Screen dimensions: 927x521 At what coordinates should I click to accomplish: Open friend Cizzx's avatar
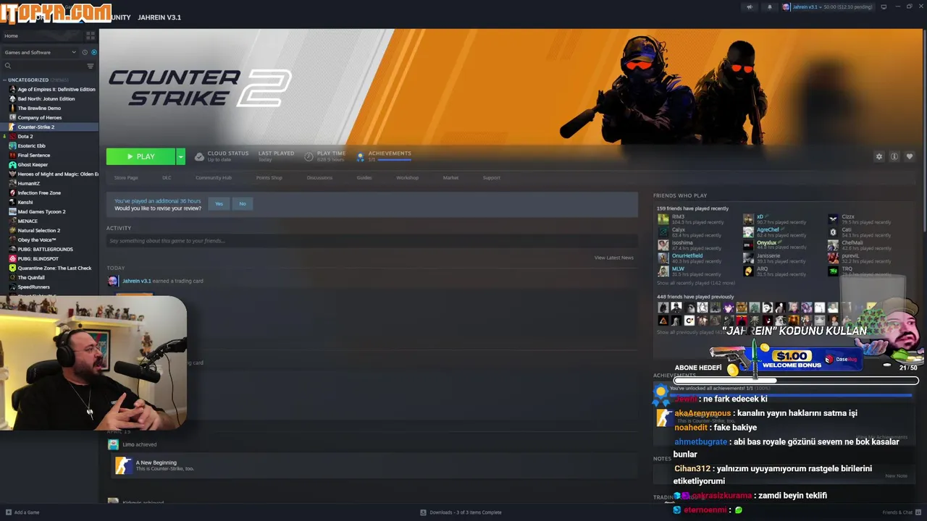click(834, 219)
